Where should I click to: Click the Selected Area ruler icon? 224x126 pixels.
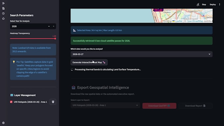click(x=74, y=30)
